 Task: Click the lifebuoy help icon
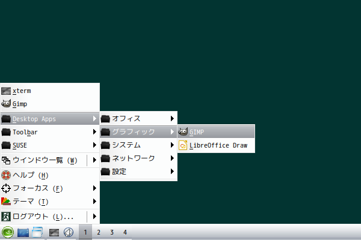tap(6, 175)
